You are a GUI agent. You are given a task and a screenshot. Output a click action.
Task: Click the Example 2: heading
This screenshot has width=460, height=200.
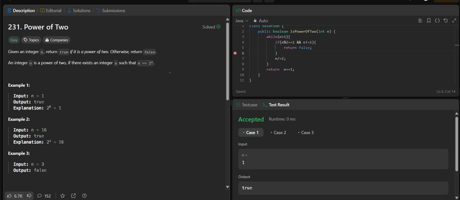coord(19,119)
